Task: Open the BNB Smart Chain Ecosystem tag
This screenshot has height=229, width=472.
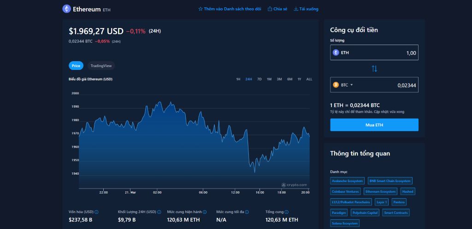Action: click(389, 181)
